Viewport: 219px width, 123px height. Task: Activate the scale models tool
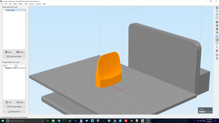click(x=217, y=15)
